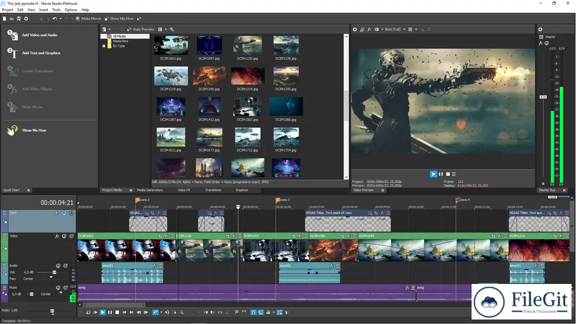Open Project Properties gear icon
Screen dimensions: 576x324
(26, 18)
